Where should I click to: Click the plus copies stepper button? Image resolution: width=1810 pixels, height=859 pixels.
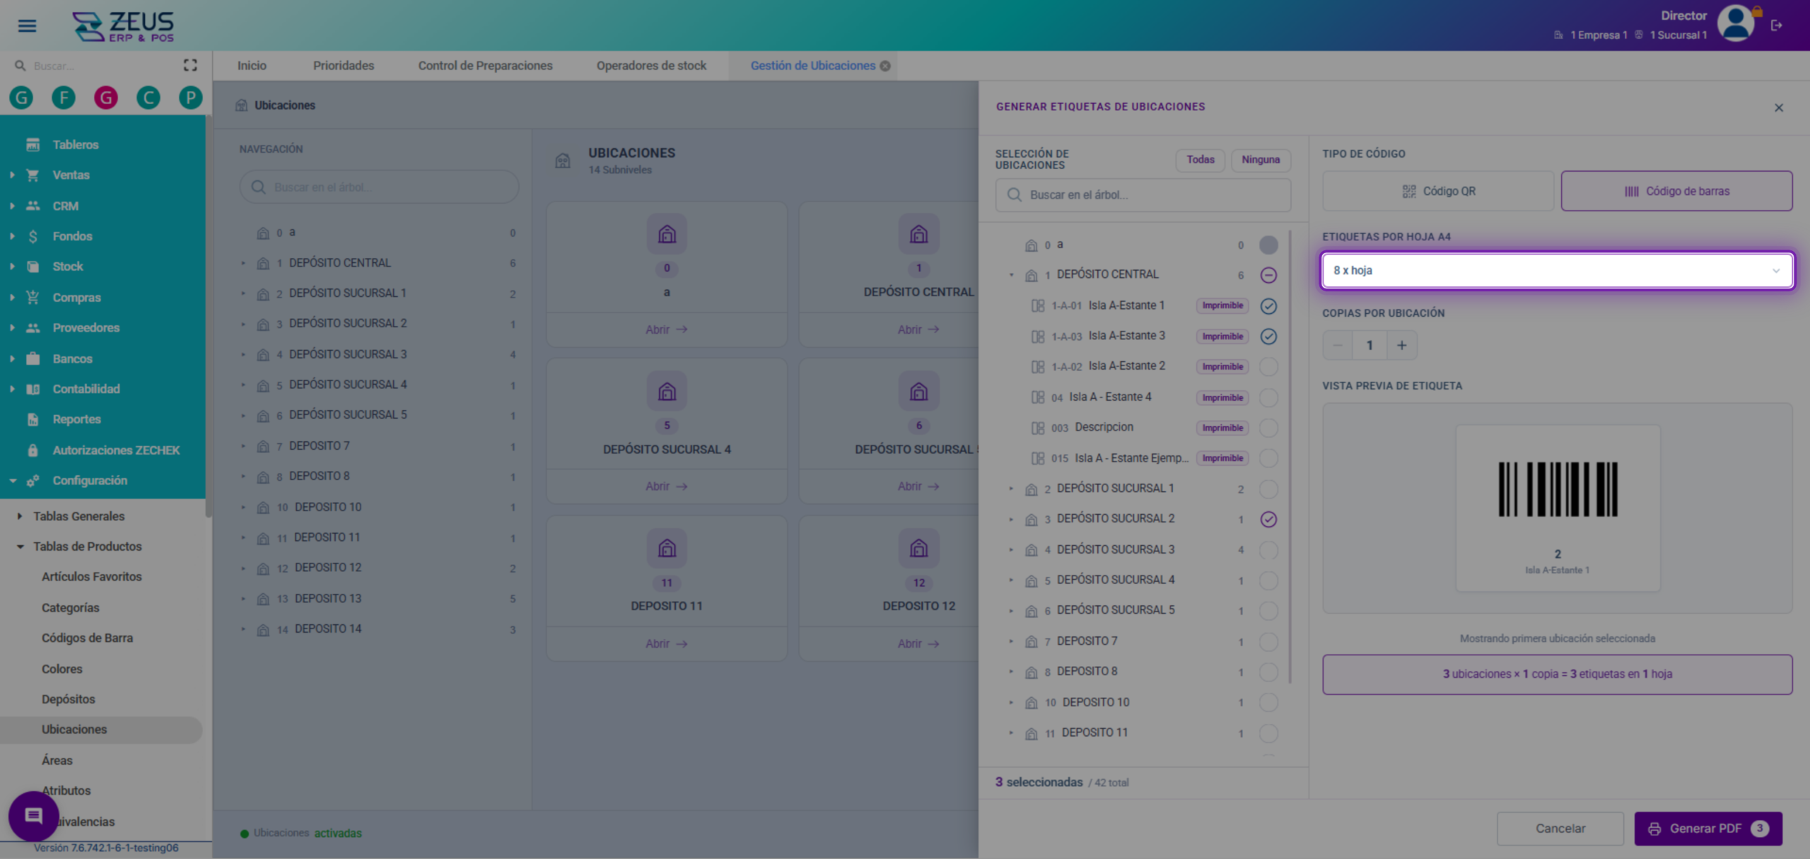coord(1401,345)
